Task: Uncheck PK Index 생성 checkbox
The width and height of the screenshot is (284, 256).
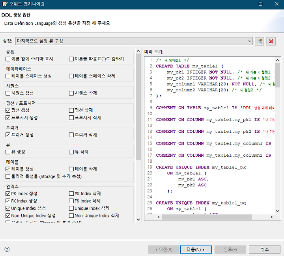Action: coord(8,194)
